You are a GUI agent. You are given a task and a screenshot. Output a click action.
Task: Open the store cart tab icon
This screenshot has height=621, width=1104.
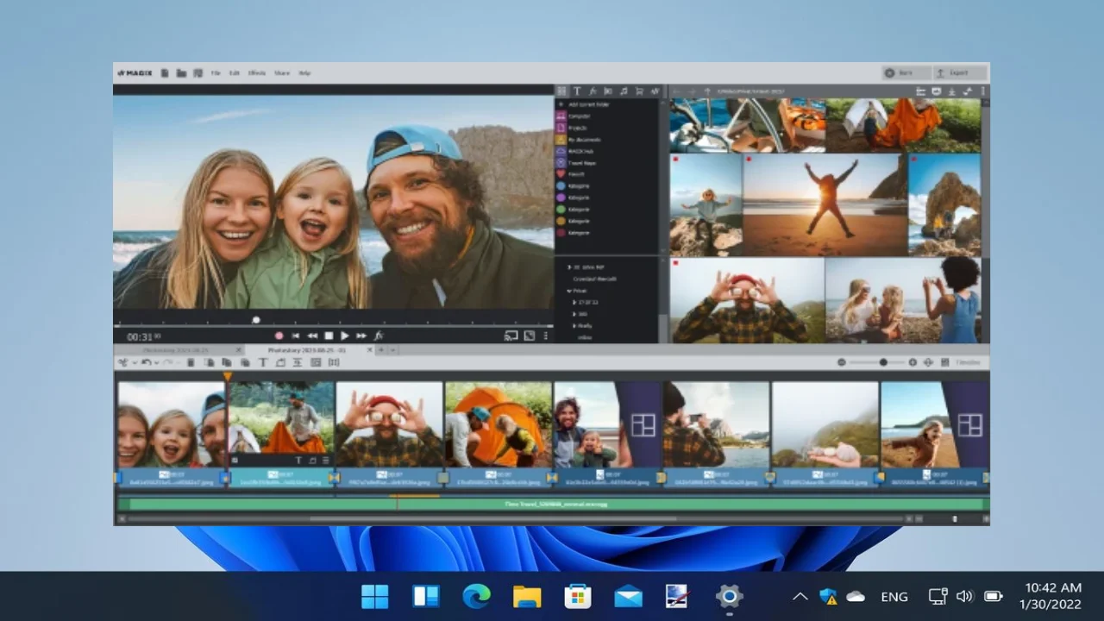coord(639,91)
